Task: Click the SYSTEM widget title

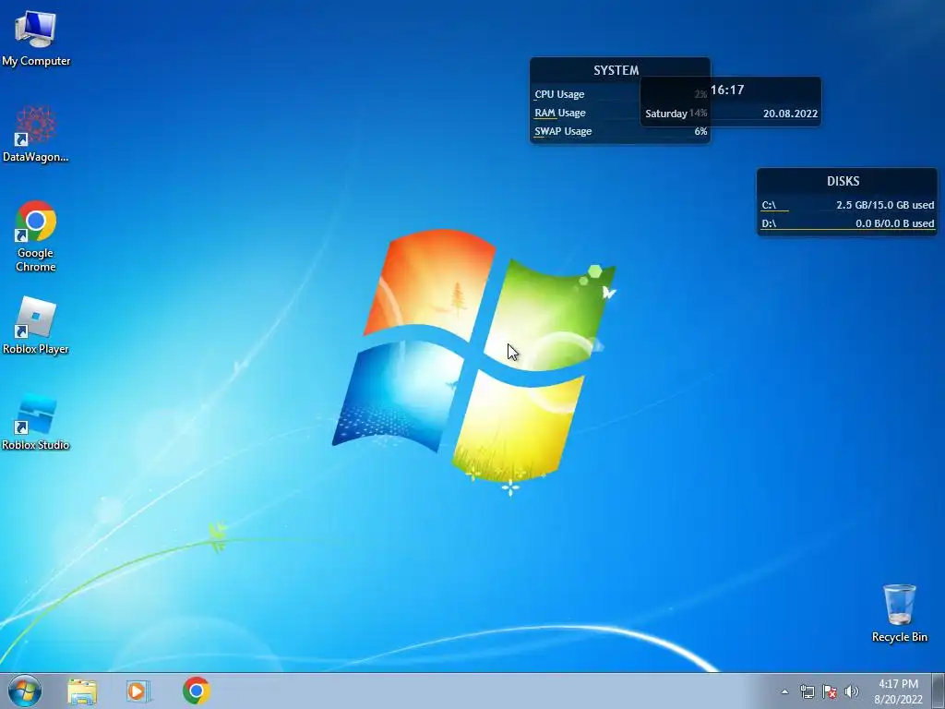Action: [x=616, y=70]
